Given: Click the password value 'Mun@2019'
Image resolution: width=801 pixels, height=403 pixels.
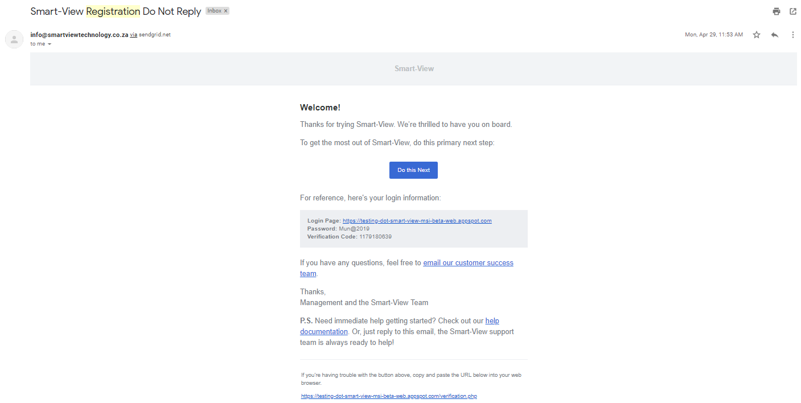Looking at the screenshot, I should 354,229.
